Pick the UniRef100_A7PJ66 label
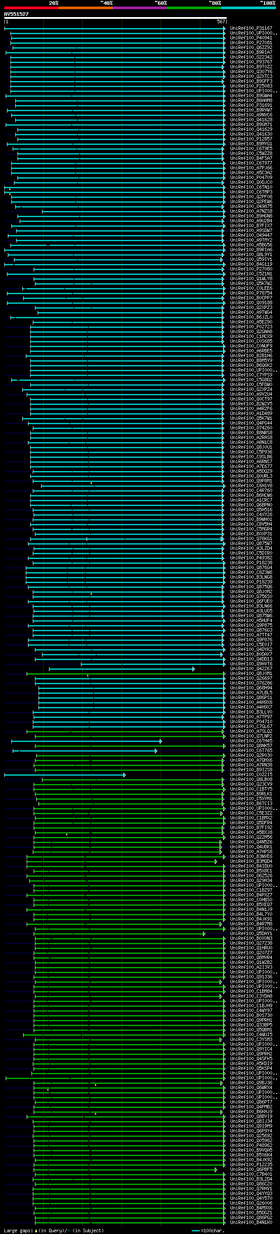Screen dimensions: 280x1234 [x=251, y=168]
